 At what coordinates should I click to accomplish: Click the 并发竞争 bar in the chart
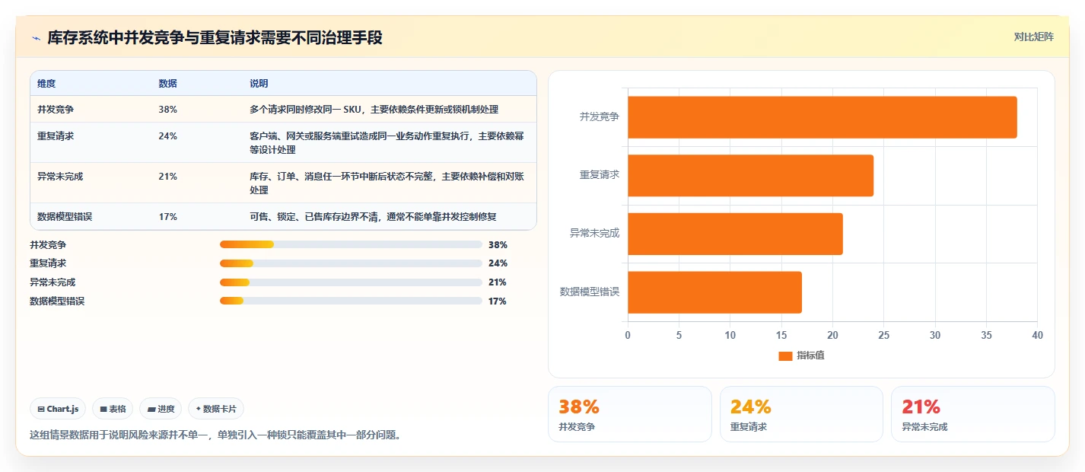click(822, 117)
